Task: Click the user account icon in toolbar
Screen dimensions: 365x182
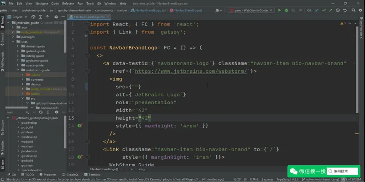Action: coord(219,10)
